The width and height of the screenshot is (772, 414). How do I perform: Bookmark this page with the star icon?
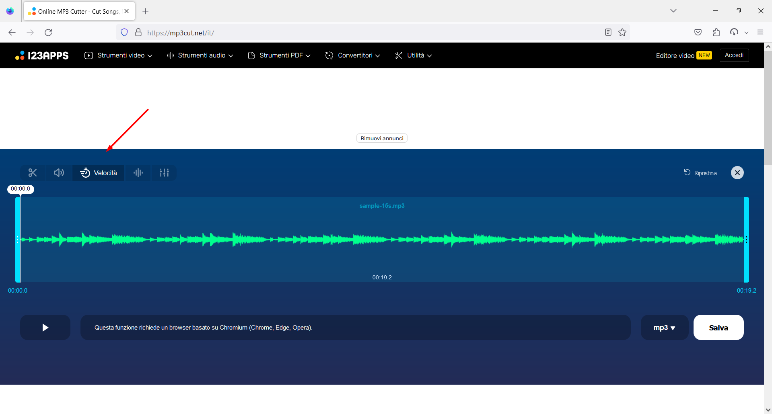622,32
